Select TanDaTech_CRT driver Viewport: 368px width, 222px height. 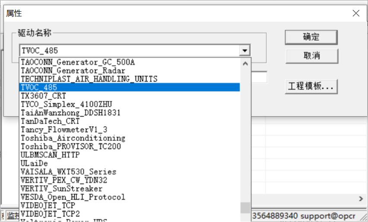pyautogui.click(x=130, y=121)
